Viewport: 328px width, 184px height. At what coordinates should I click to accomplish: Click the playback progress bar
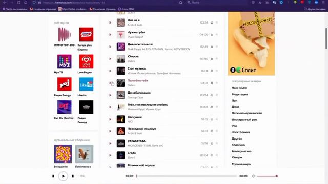(x=186, y=176)
